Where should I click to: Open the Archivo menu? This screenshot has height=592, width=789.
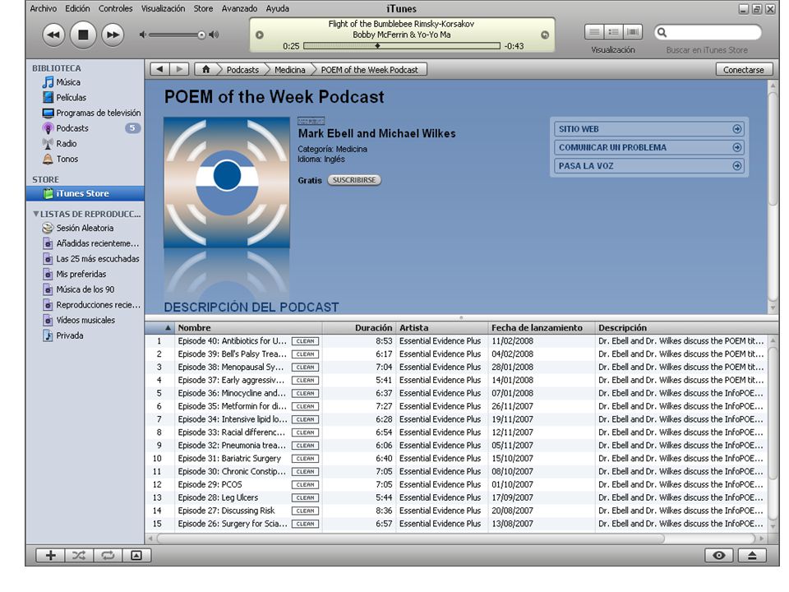[x=44, y=8]
